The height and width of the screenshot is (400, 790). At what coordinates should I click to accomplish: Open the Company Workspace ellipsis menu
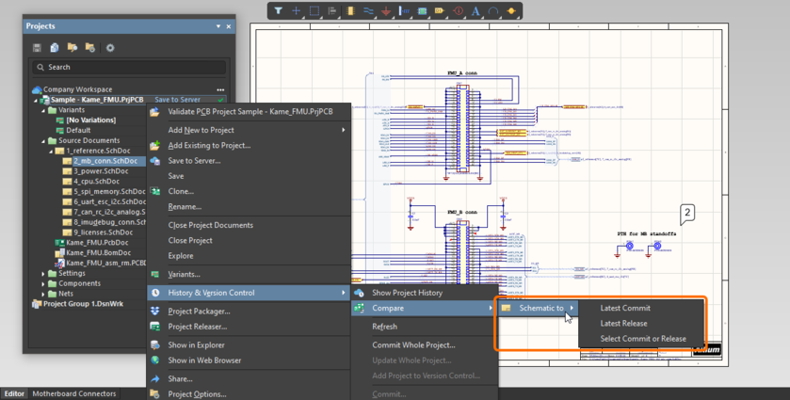point(220,89)
